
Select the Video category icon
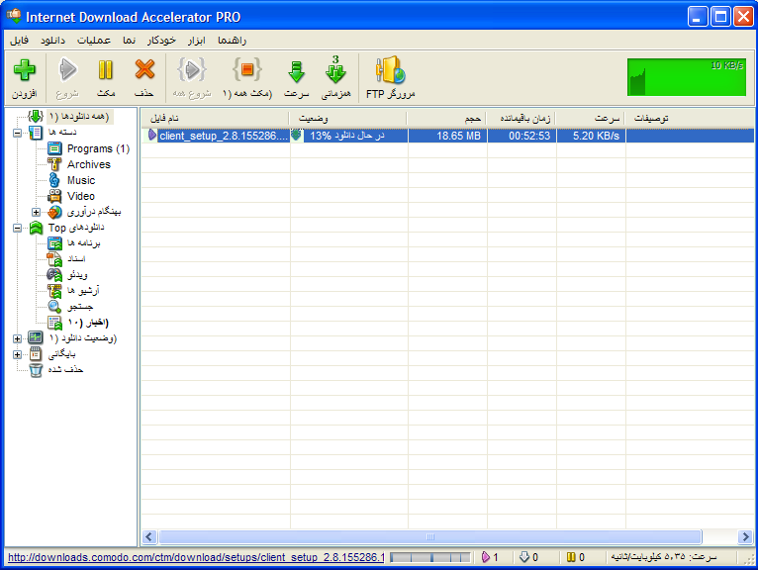click(54, 196)
